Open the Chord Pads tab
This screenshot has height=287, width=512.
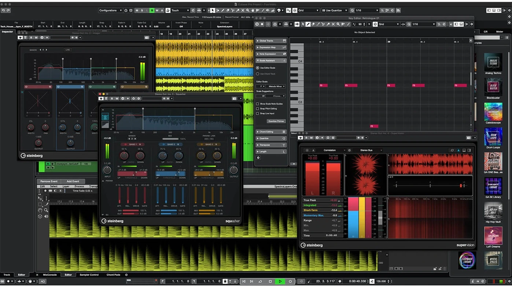[113, 275]
